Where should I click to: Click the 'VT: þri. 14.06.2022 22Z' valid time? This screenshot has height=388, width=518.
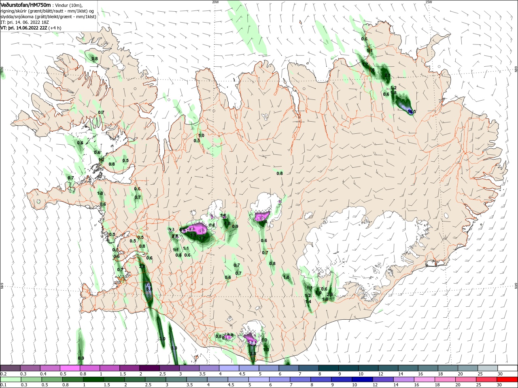tap(24, 28)
